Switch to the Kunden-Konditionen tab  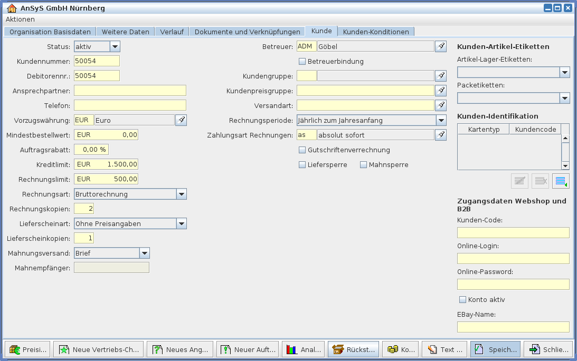coord(376,32)
